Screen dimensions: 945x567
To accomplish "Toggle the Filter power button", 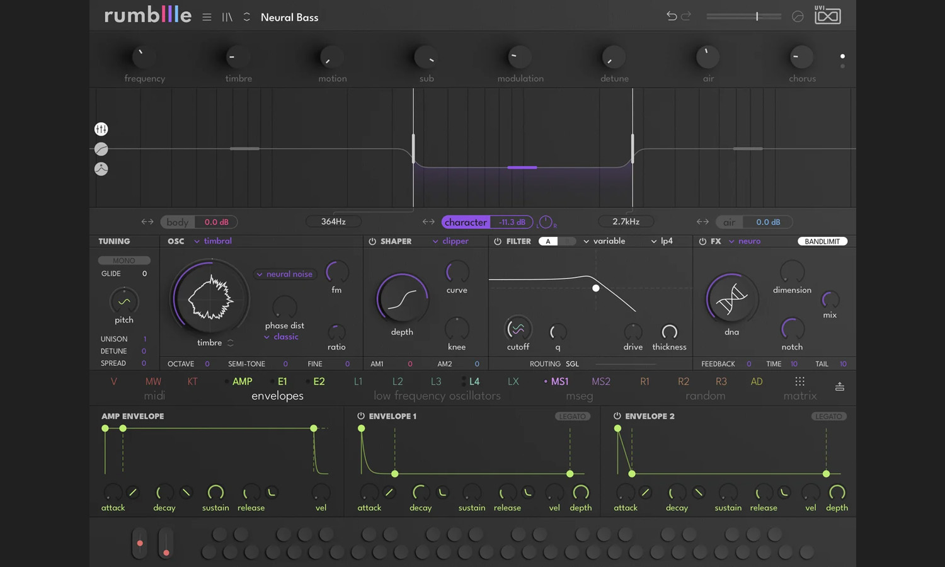I will pyautogui.click(x=498, y=241).
